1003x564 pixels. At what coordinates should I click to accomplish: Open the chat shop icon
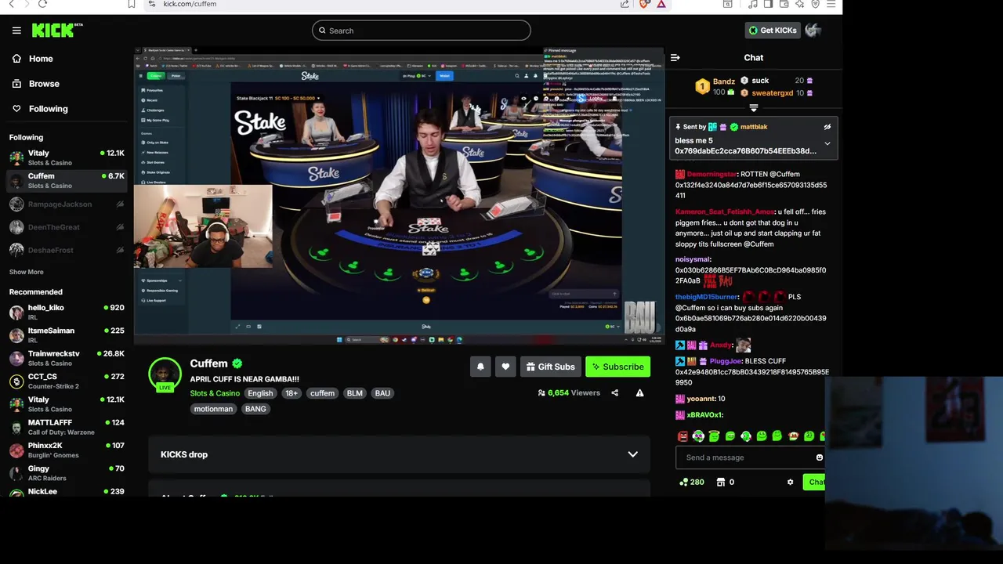(x=721, y=483)
